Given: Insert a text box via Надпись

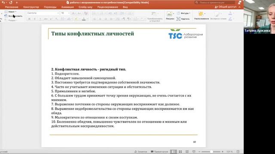Looking at the screenshot, I should [x=183, y=19].
